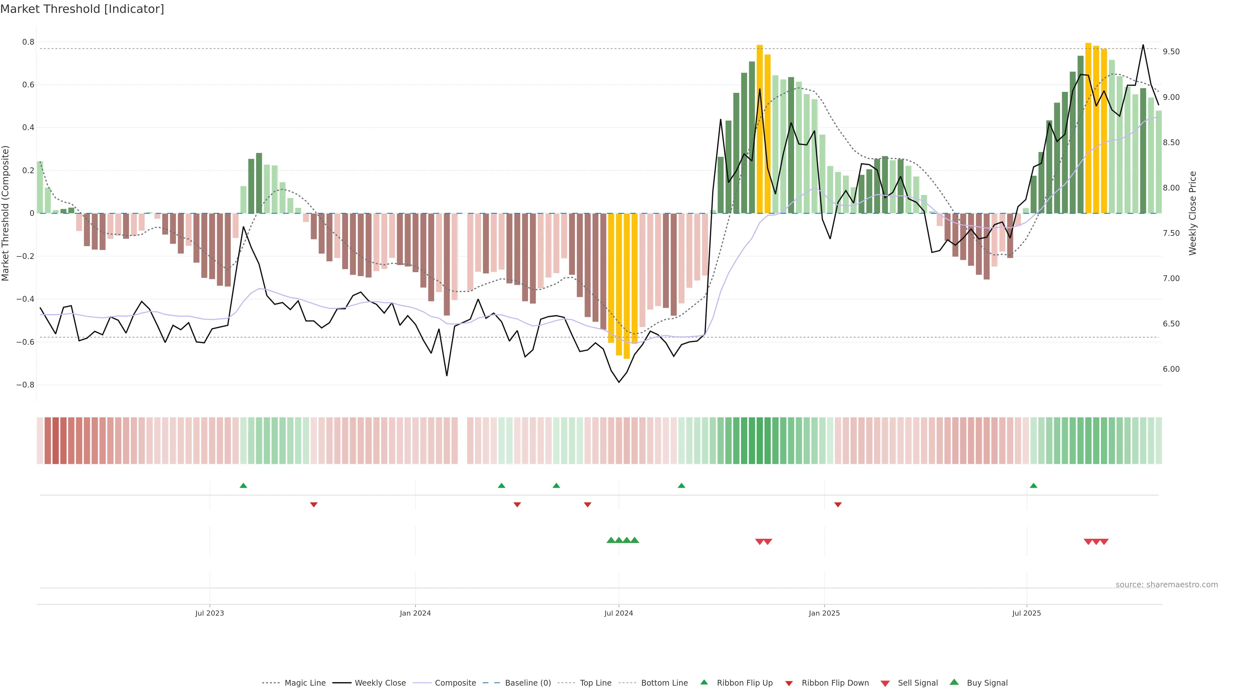Click the Baseline (0) legend item
The image size is (1234, 694).
coord(527,682)
